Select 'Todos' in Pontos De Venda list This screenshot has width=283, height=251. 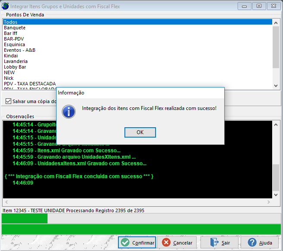click(x=137, y=22)
